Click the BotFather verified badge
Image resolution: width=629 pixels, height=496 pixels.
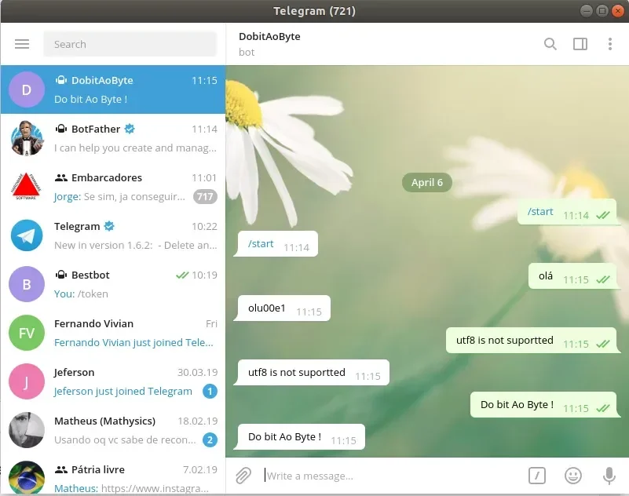point(130,129)
